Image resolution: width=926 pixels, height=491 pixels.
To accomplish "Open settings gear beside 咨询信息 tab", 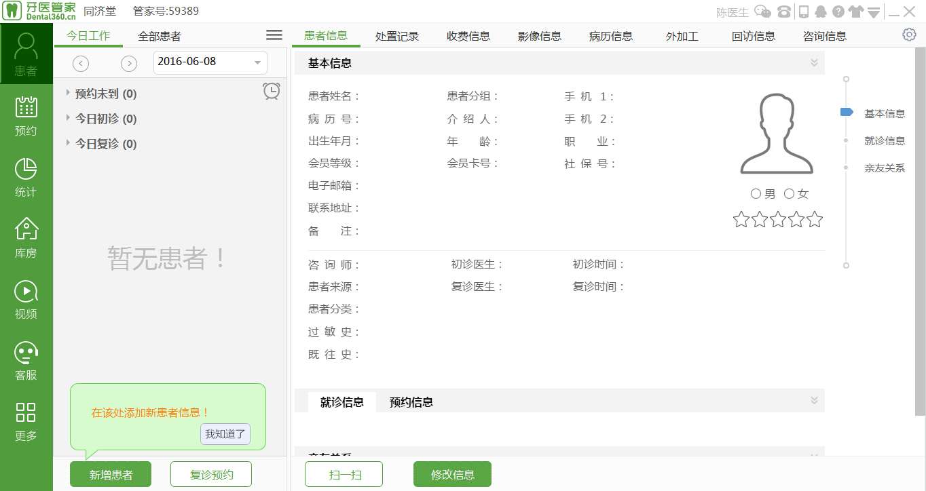I will [909, 35].
